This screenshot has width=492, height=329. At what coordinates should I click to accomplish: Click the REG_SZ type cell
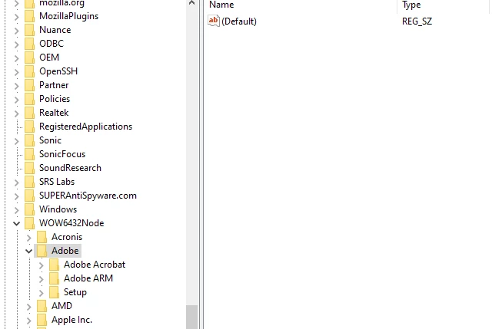[x=417, y=21]
